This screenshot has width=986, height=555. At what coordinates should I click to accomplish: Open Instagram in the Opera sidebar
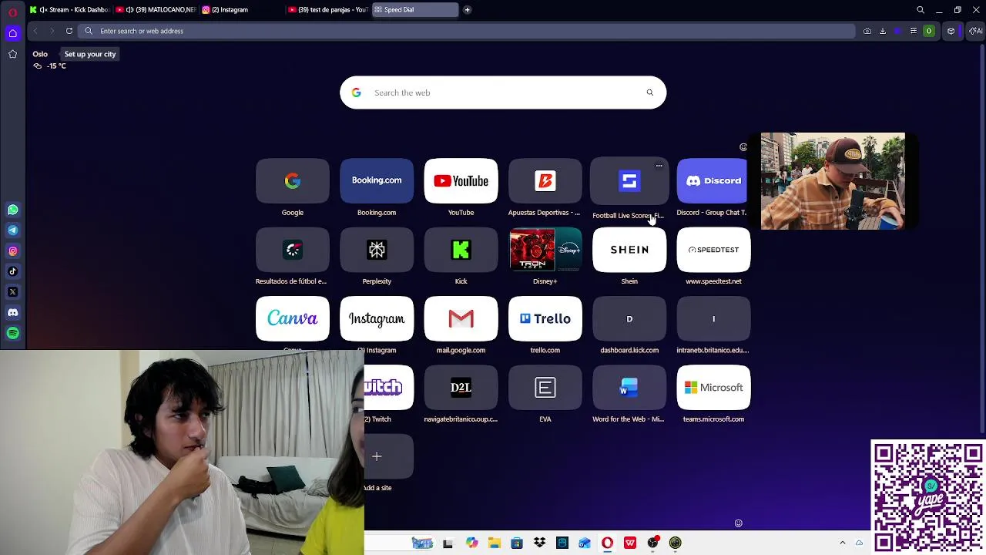coord(12,251)
